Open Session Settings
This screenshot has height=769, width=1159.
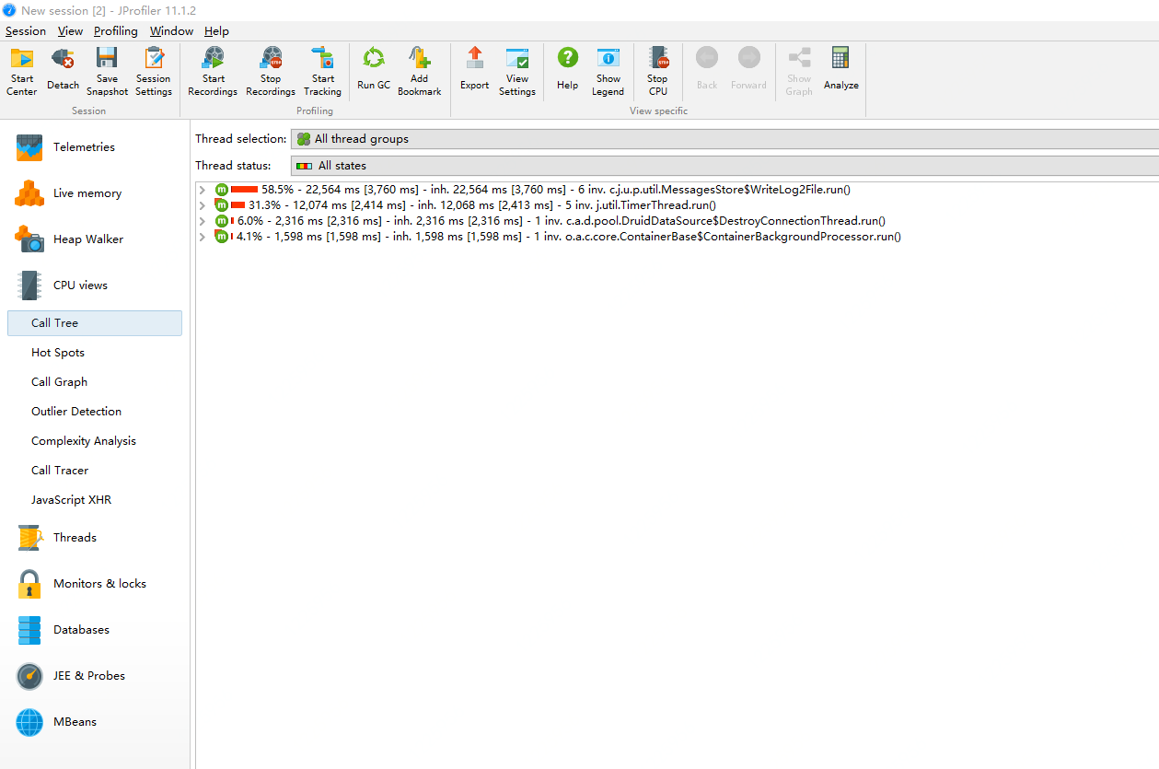tap(154, 71)
